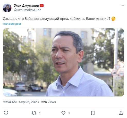Click the thinking face emoji
127x118 pixels.
coord(113,19)
